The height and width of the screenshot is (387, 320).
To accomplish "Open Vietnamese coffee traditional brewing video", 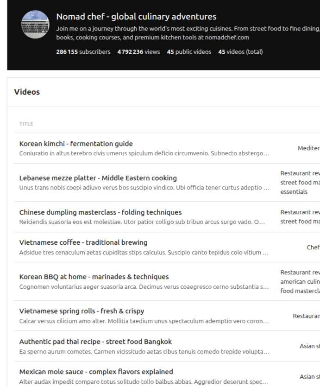I will tap(83, 242).
